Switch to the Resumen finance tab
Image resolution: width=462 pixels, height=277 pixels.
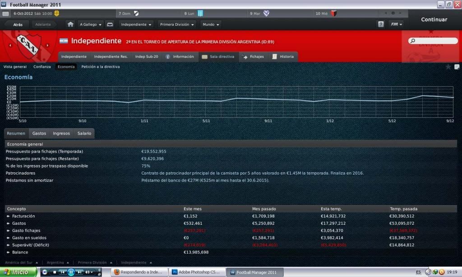click(16, 134)
